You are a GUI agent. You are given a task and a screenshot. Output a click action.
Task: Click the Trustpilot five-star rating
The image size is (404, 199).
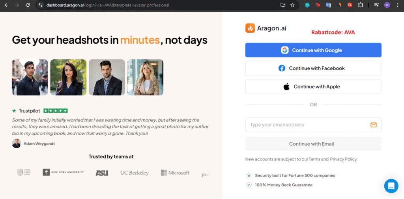(56, 111)
